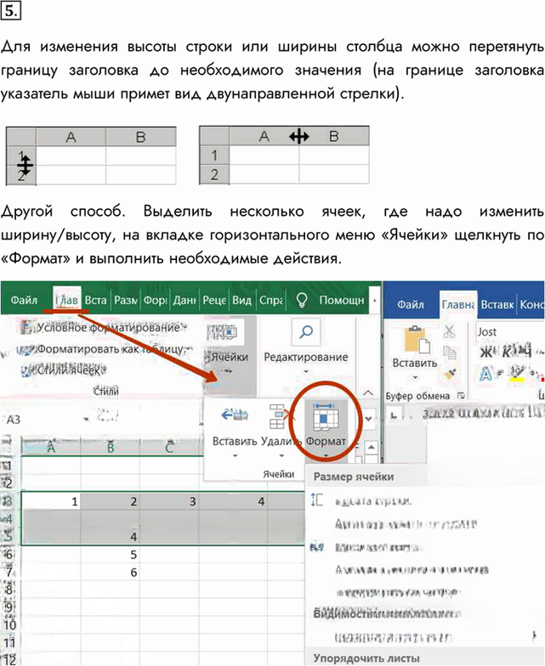545x666 pixels.
Task: Open the Спра (Help) tab in Excel
Action: pos(270,301)
